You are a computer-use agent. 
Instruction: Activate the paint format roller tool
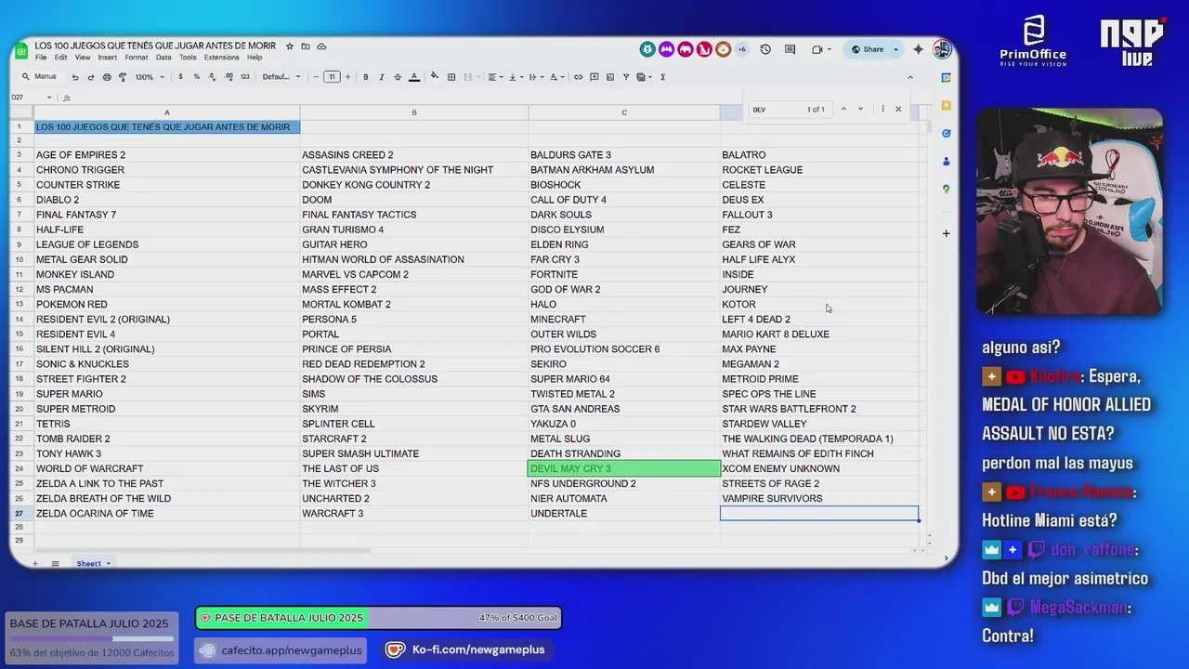(x=122, y=77)
